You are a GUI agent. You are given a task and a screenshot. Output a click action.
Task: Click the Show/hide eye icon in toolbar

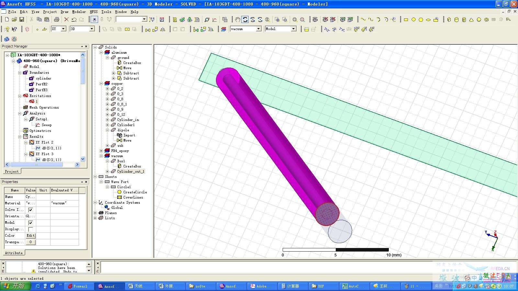click(315, 19)
